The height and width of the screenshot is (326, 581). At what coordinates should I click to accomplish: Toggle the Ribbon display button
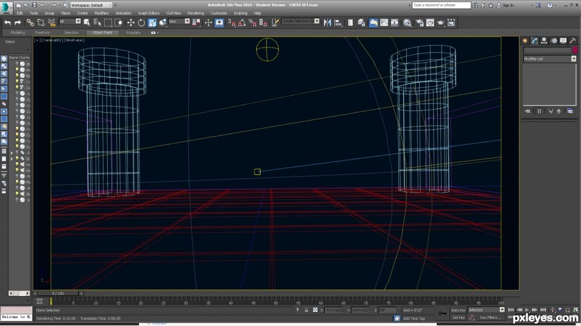pyautogui.click(x=373, y=23)
